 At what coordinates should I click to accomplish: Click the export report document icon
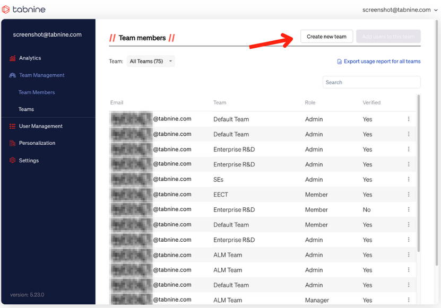pyautogui.click(x=340, y=61)
